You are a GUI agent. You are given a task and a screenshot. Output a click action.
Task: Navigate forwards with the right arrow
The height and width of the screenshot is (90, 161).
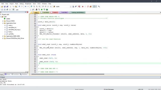coord(28,6)
